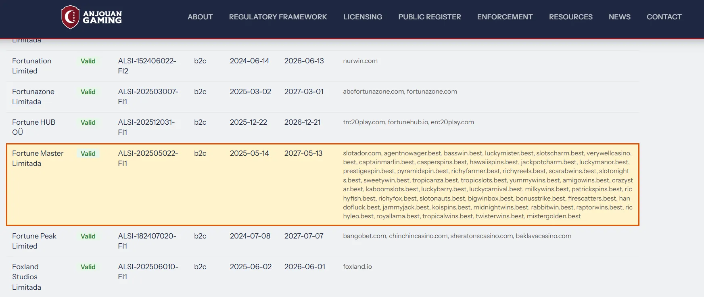This screenshot has height=297, width=704.
Task: Open the RESOURCES menu
Action: tap(571, 17)
